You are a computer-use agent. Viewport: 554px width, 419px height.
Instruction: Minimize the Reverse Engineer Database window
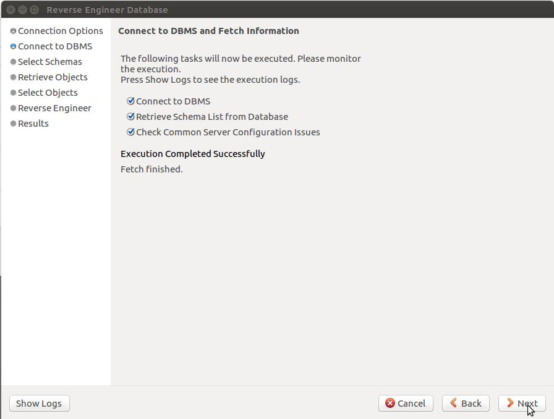[22, 10]
